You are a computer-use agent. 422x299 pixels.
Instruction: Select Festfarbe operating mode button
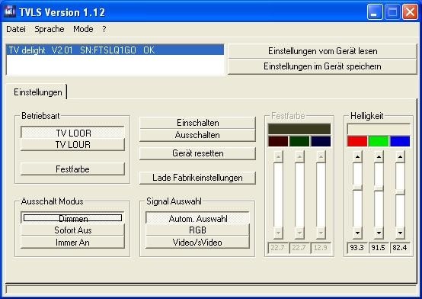click(x=72, y=169)
